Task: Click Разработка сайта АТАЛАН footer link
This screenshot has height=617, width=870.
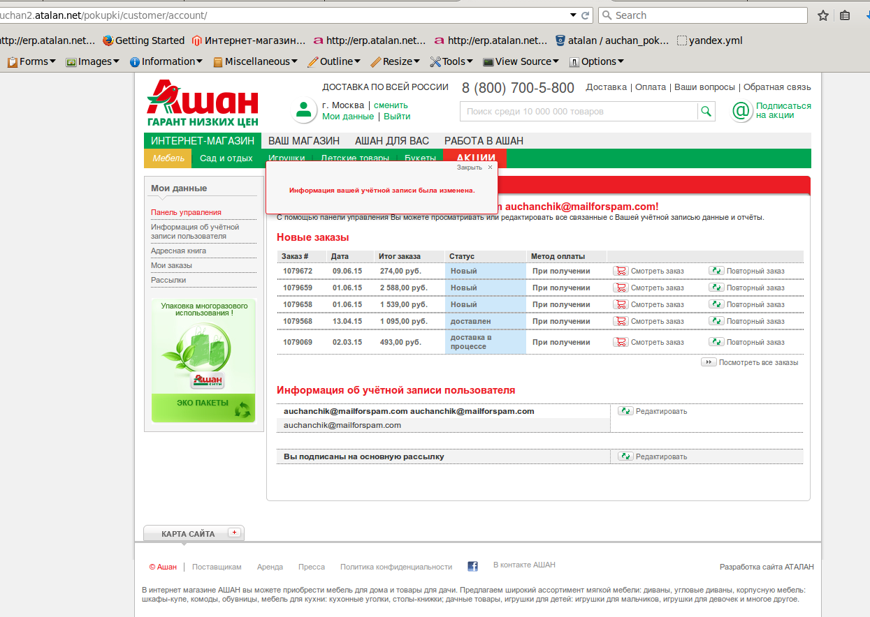Action: click(x=767, y=567)
